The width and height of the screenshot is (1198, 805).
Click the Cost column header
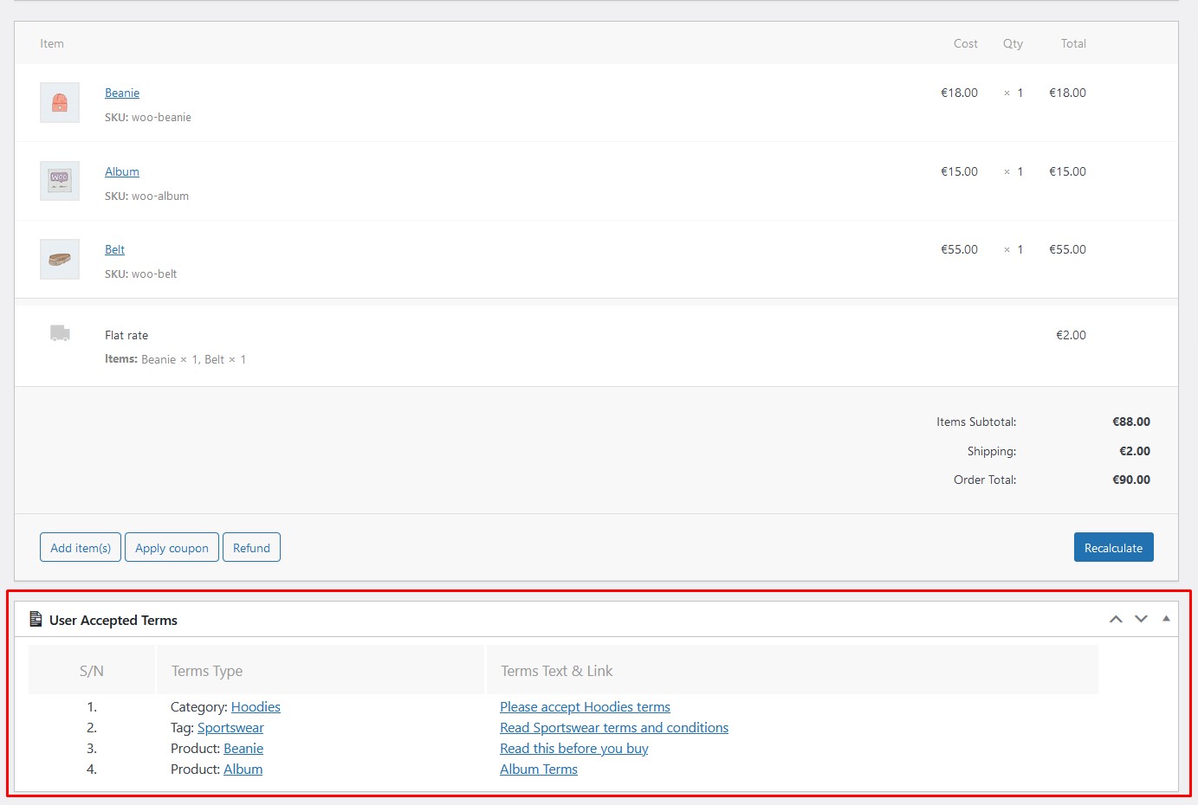click(965, 43)
